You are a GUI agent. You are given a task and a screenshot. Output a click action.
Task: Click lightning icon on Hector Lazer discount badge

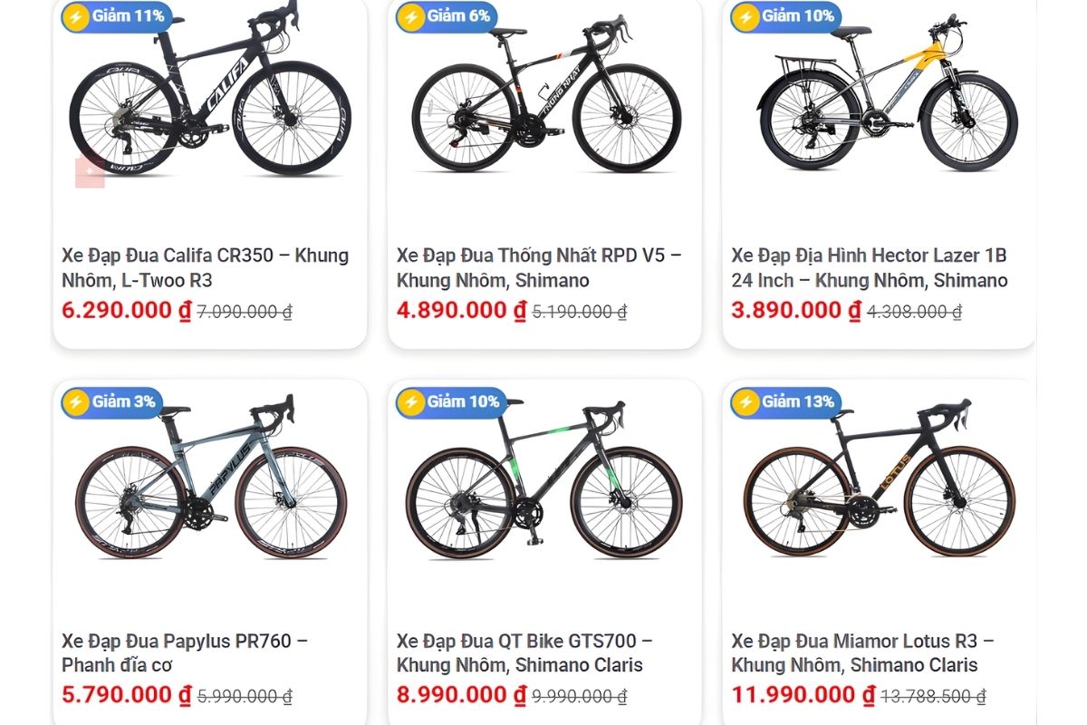pyautogui.click(x=746, y=16)
